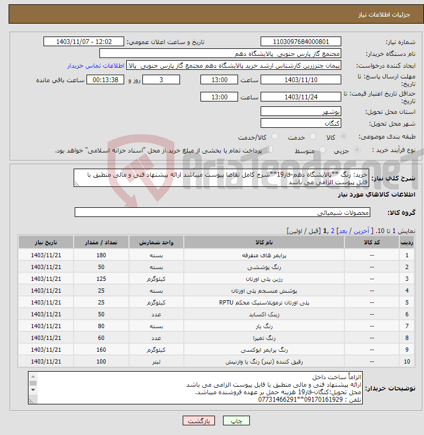The image size is (424, 435).
Task: Click item name رنگ پار
Action: (264, 327)
